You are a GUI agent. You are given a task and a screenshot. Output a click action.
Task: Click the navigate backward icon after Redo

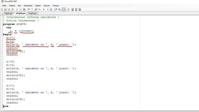(x=36, y=9)
